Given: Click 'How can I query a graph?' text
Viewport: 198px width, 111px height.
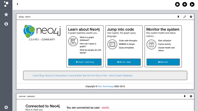Looking at the screenshot, I should 88,45.
